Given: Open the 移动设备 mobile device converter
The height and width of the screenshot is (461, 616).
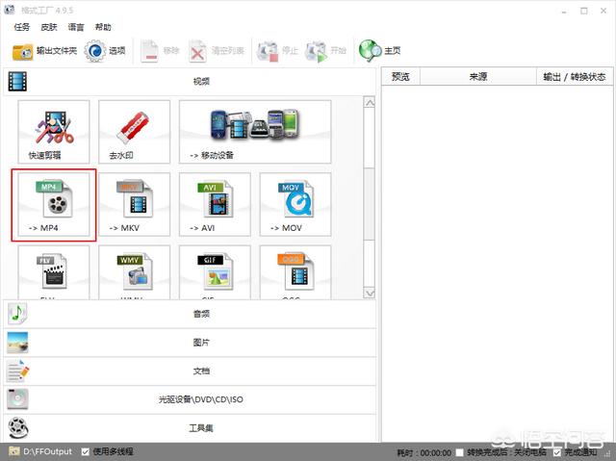Looking at the screenshot, I should [x=254, y=131].
